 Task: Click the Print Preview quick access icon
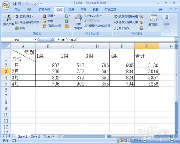[x=34, y=4]
